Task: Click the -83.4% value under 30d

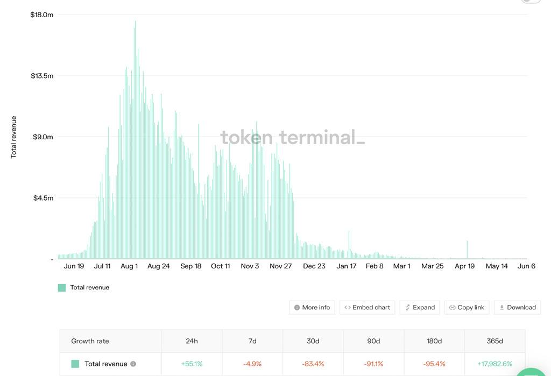Action: [x=313, y=364]
